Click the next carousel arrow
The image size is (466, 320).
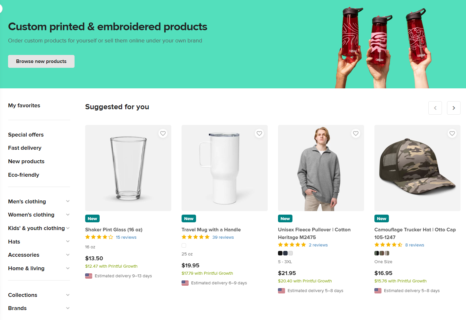coord(453,108)
